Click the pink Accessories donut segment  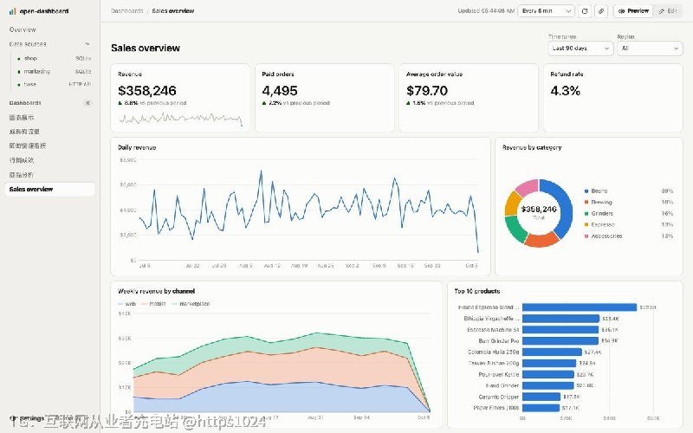528,187
